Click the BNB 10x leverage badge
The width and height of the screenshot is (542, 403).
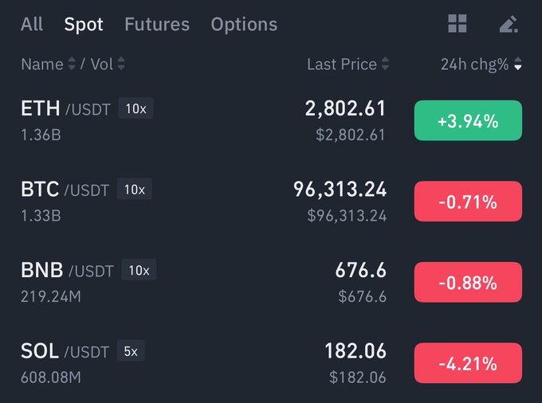(139, 271)
